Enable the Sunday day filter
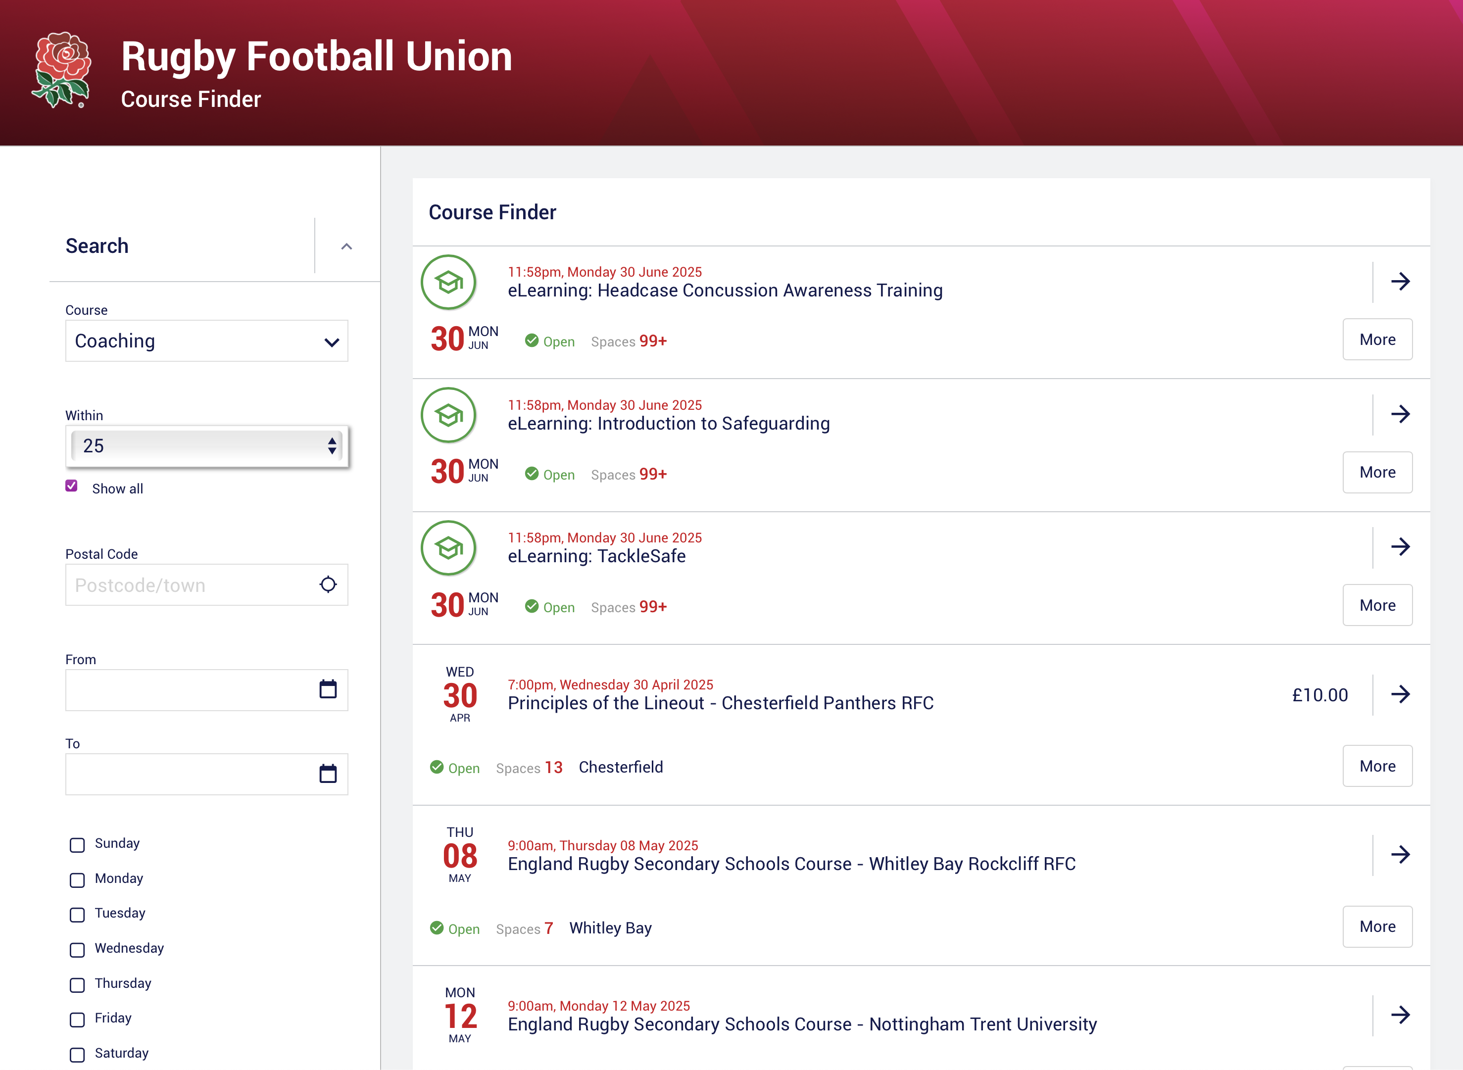This screenshot has height=1070, width=1463. pyautogui.click(x=77, y=845)
